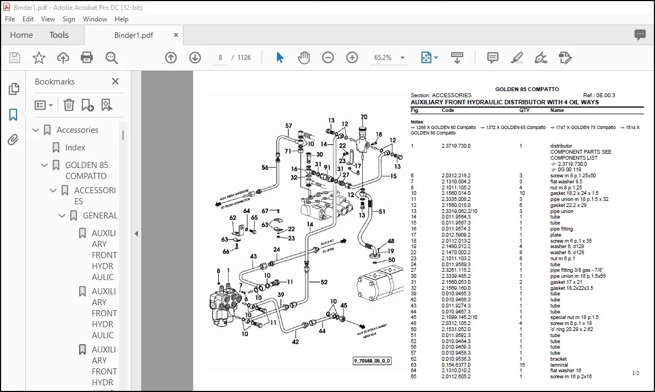
Task: Close the Bookmarks panel
Action: (x=115, y=81)
